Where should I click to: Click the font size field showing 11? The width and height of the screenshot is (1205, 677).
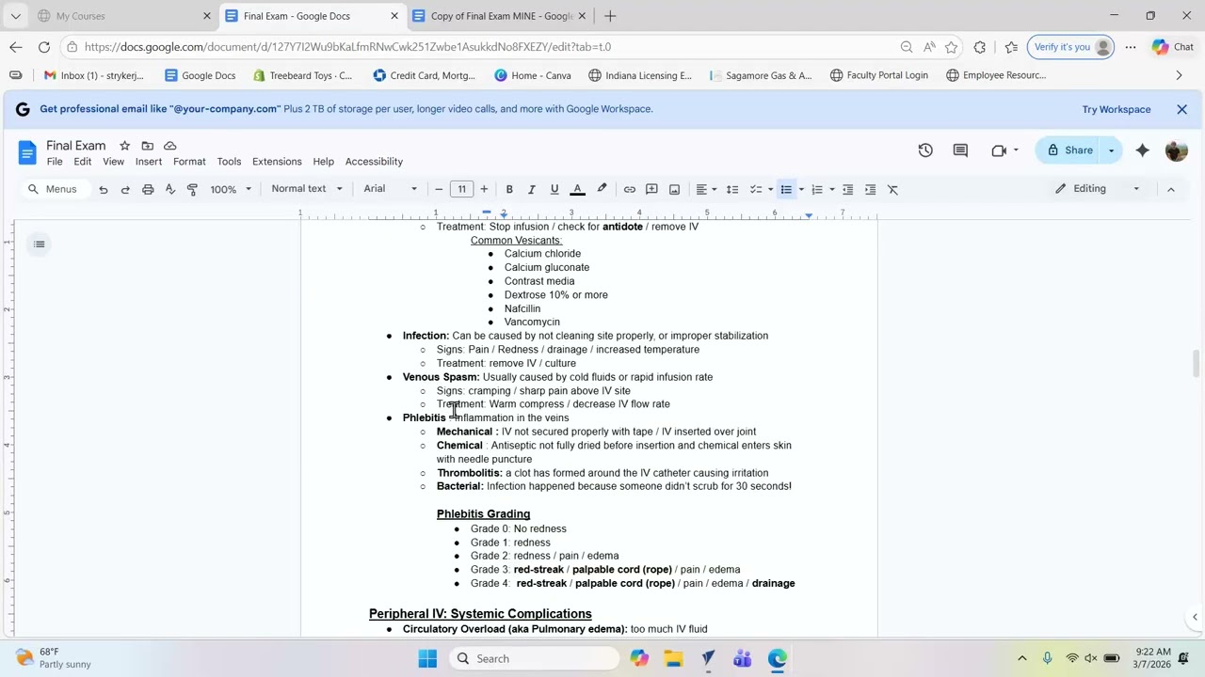(461, 189)
